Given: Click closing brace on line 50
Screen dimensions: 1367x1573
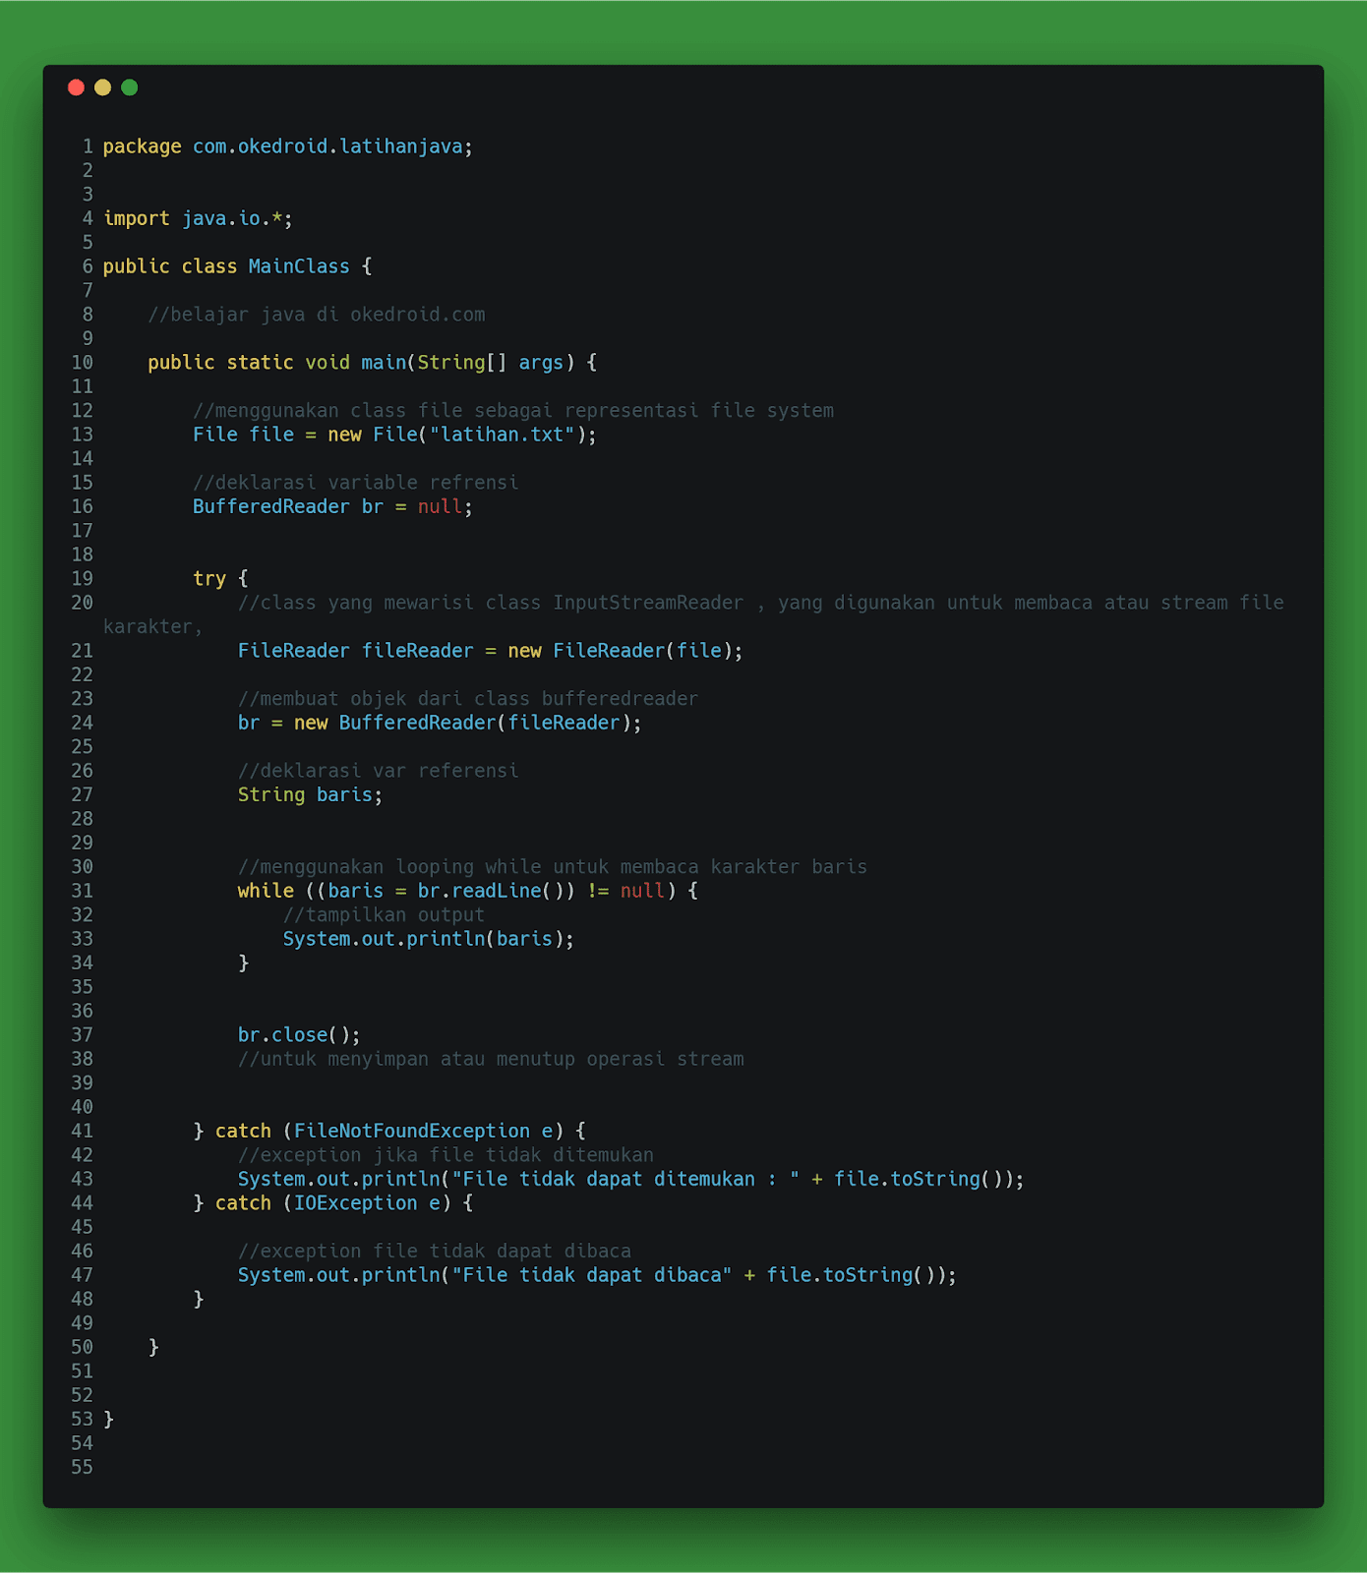Looking at the screenshot, I should click(153, 1348).
